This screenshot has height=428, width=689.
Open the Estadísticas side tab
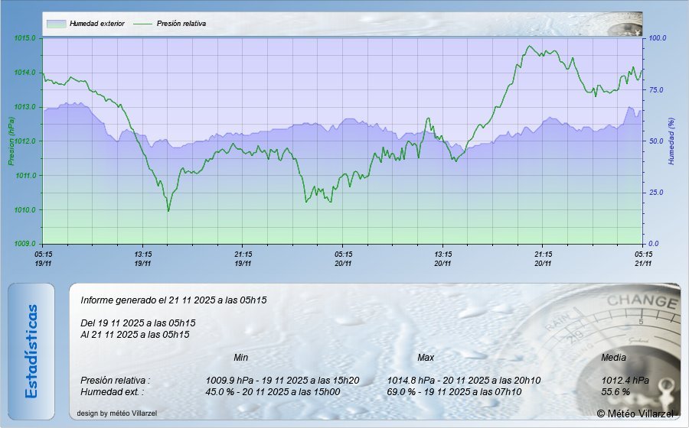point(31,351)
